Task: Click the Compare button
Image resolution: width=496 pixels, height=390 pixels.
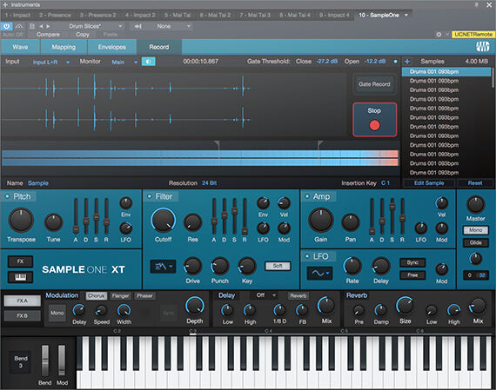Action: (48, 35)
